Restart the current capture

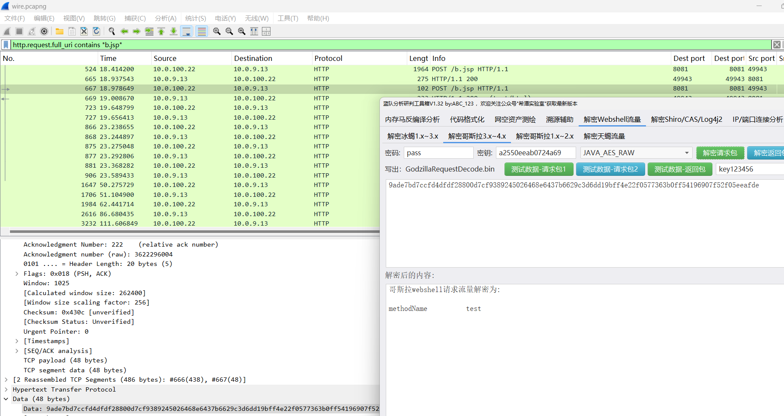[x=32, y=31]
